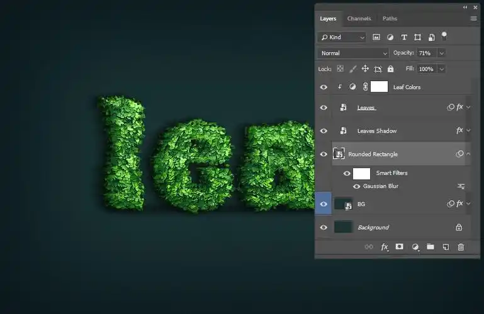Collapse the Rounded Rectangle layer effects

468,154
